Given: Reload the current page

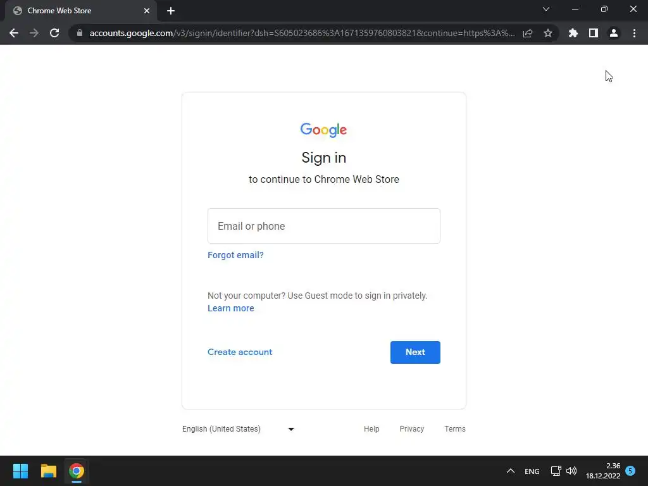Looking at the screenshot, I should (x=54, y=33).
